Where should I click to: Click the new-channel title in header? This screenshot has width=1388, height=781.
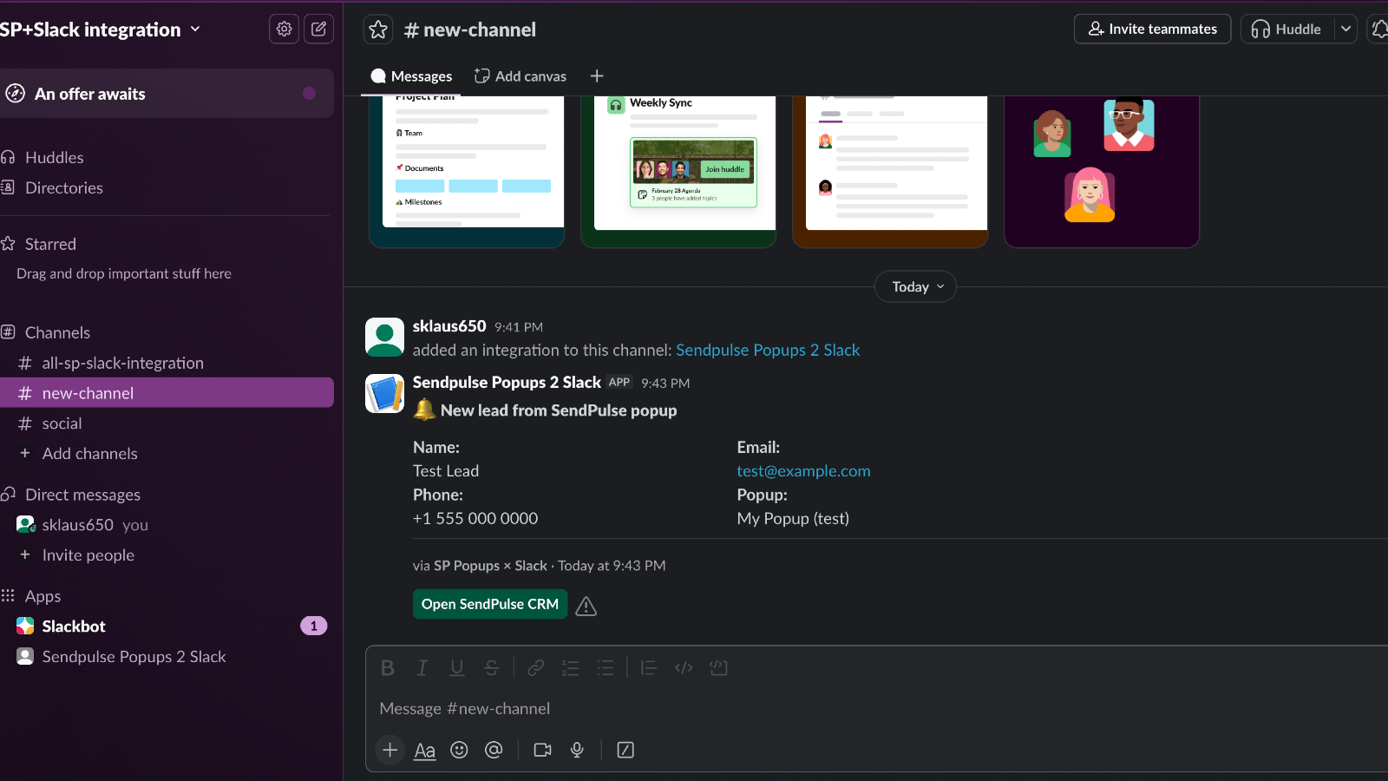[470, 30]
